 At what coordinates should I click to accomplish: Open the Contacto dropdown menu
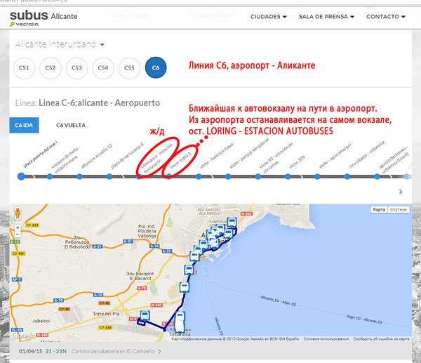[388, 16]
